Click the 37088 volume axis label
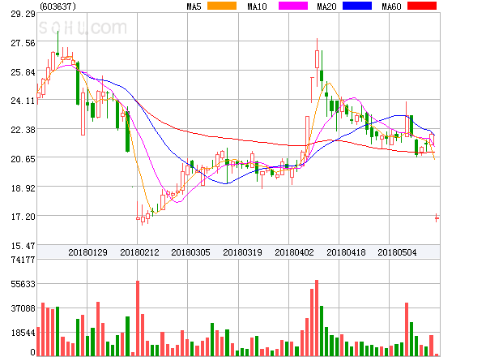This screenshot has height=357, width=486. coord(23,308)
